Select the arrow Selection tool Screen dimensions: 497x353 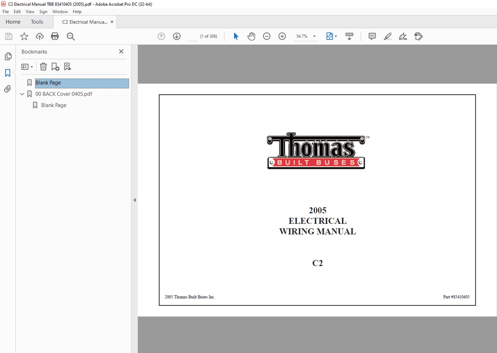236,36
